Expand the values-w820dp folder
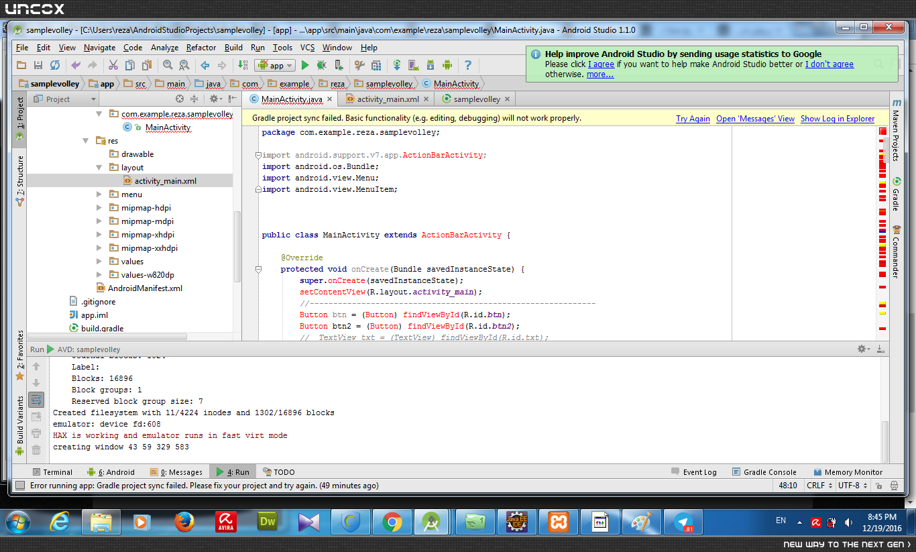The height and width of the screenshot is (552, 916). pos(99,275)
